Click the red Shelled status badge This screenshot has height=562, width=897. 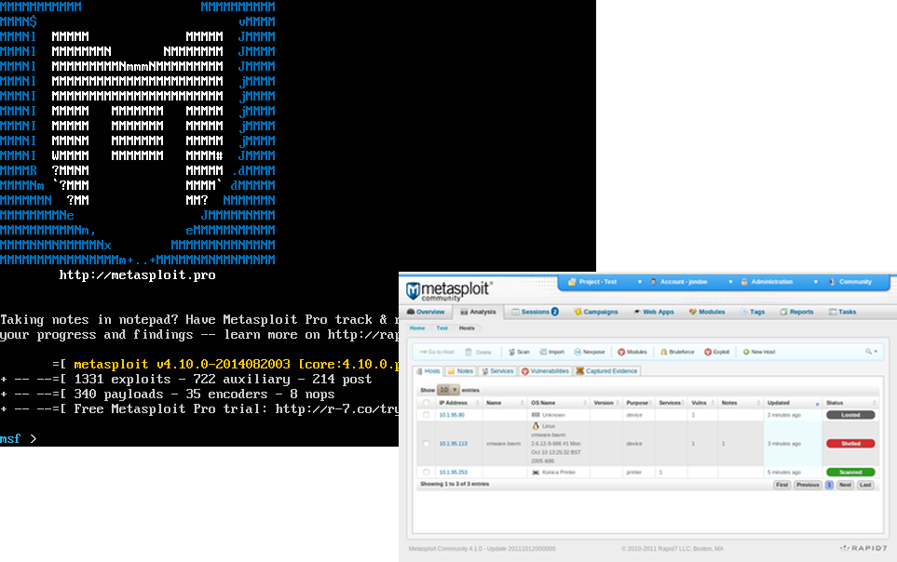click(850, 444)
